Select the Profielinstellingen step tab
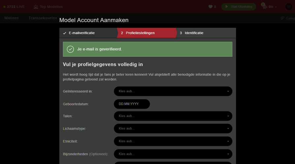Screen dimensions: 295x164 (147, 33)
